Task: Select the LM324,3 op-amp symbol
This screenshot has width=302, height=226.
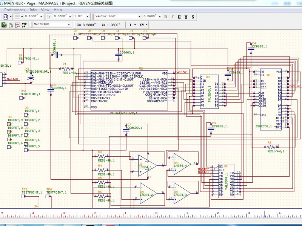Action: 182,193
